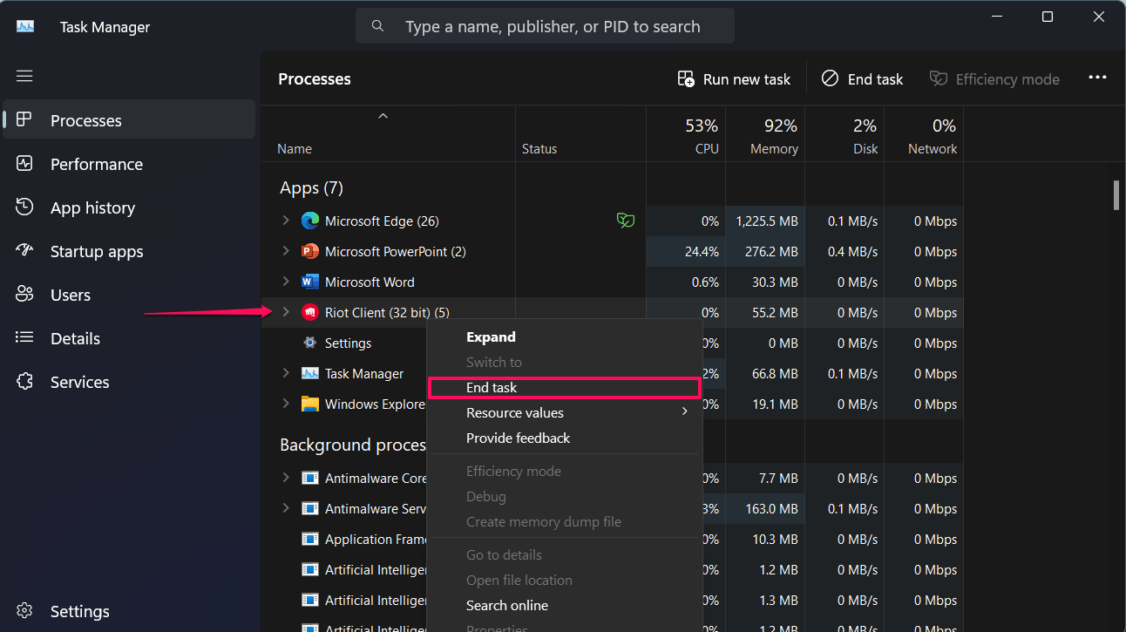Click Riot Client memory value 55.2 MB

775,313
